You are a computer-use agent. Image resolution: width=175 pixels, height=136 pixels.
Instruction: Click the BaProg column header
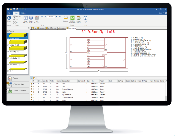[x=121, y=81]
